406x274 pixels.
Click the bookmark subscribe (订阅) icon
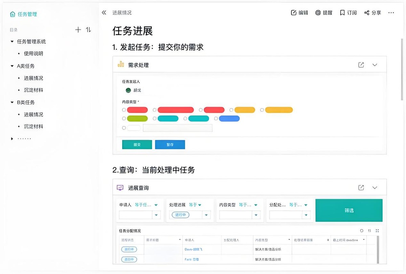342,13
